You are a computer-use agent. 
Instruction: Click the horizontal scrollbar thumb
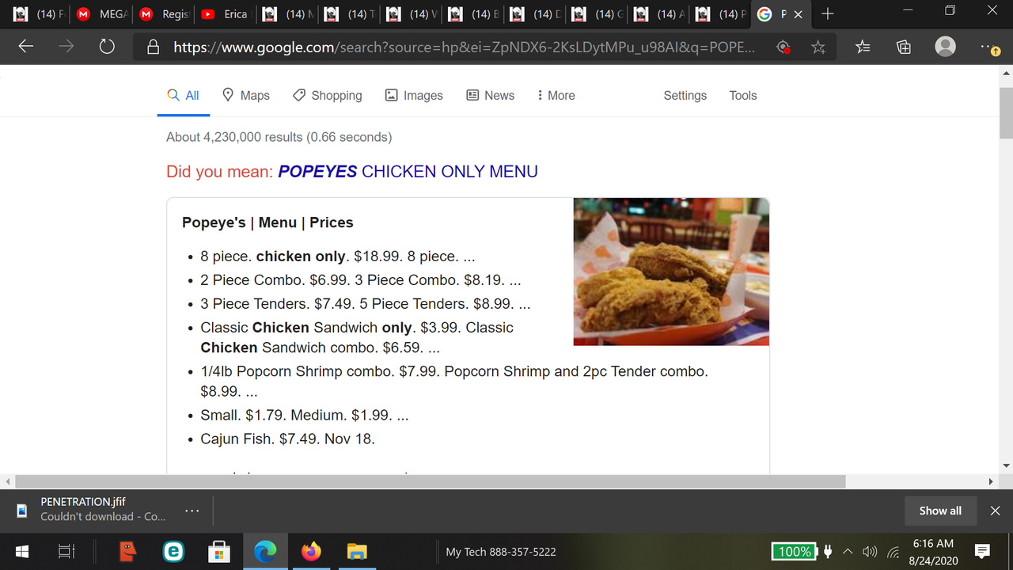click(x=431, y=481)
